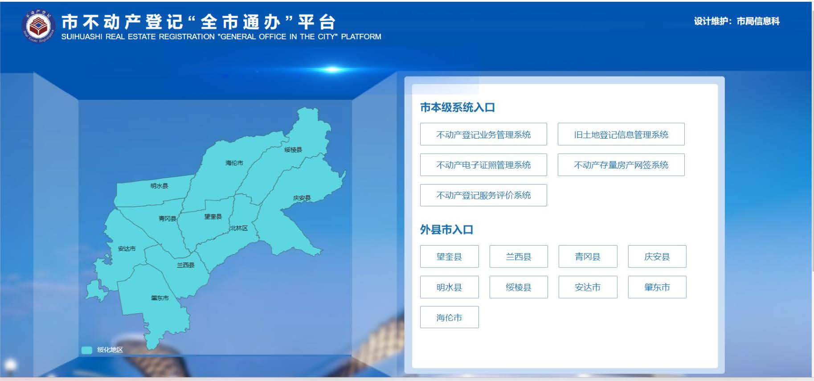Open 不动产存量房产网签系统
814x381 pixels.
[x=621, y=165]
